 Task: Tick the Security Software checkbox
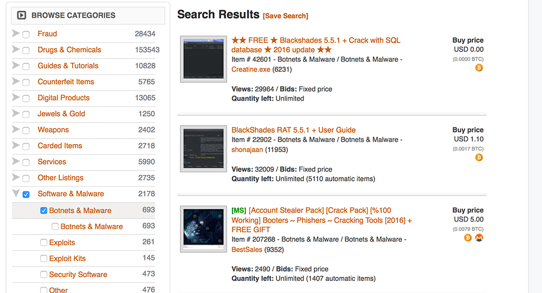pos(43,275)
